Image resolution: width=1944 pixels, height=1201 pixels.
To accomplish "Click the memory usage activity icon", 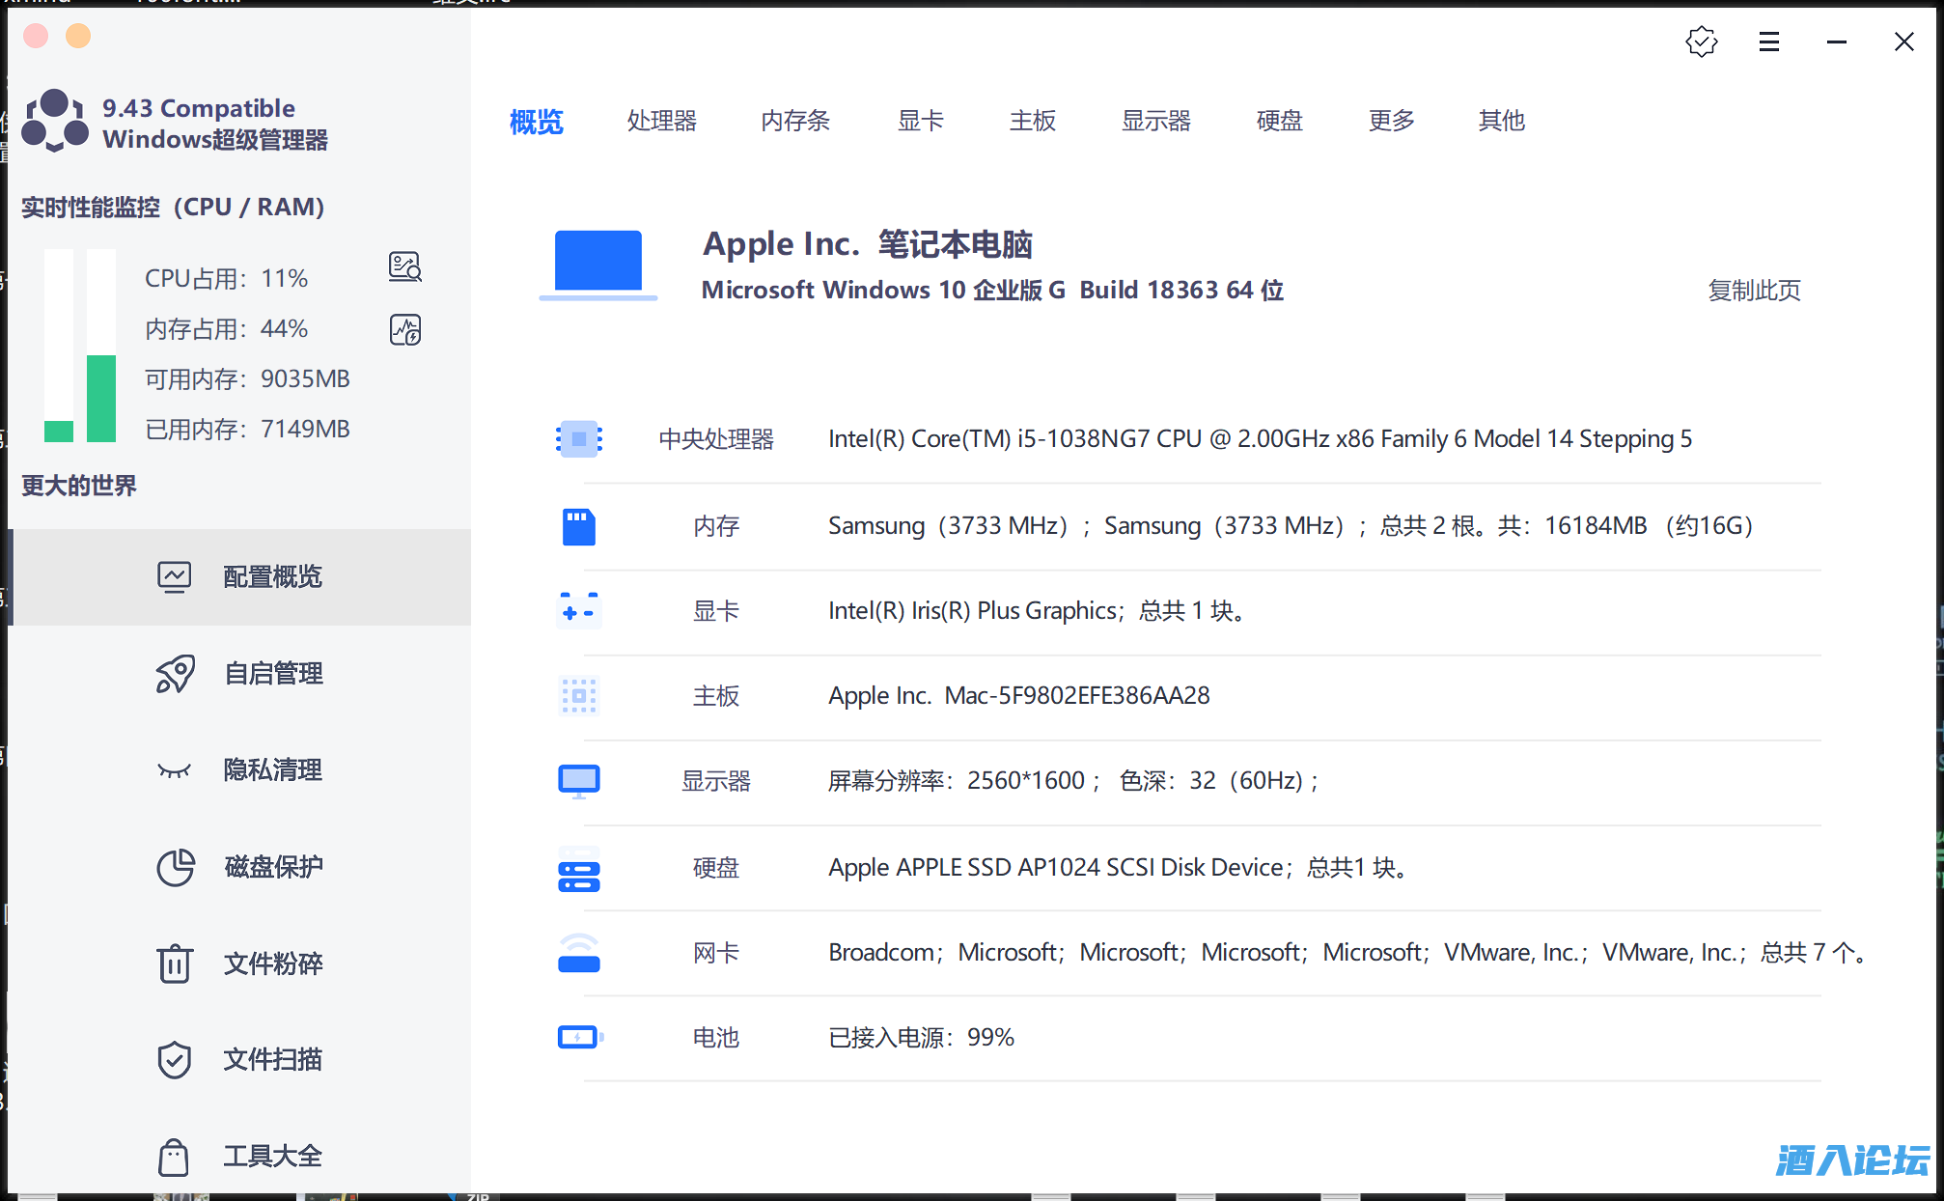I will [405, 330].
